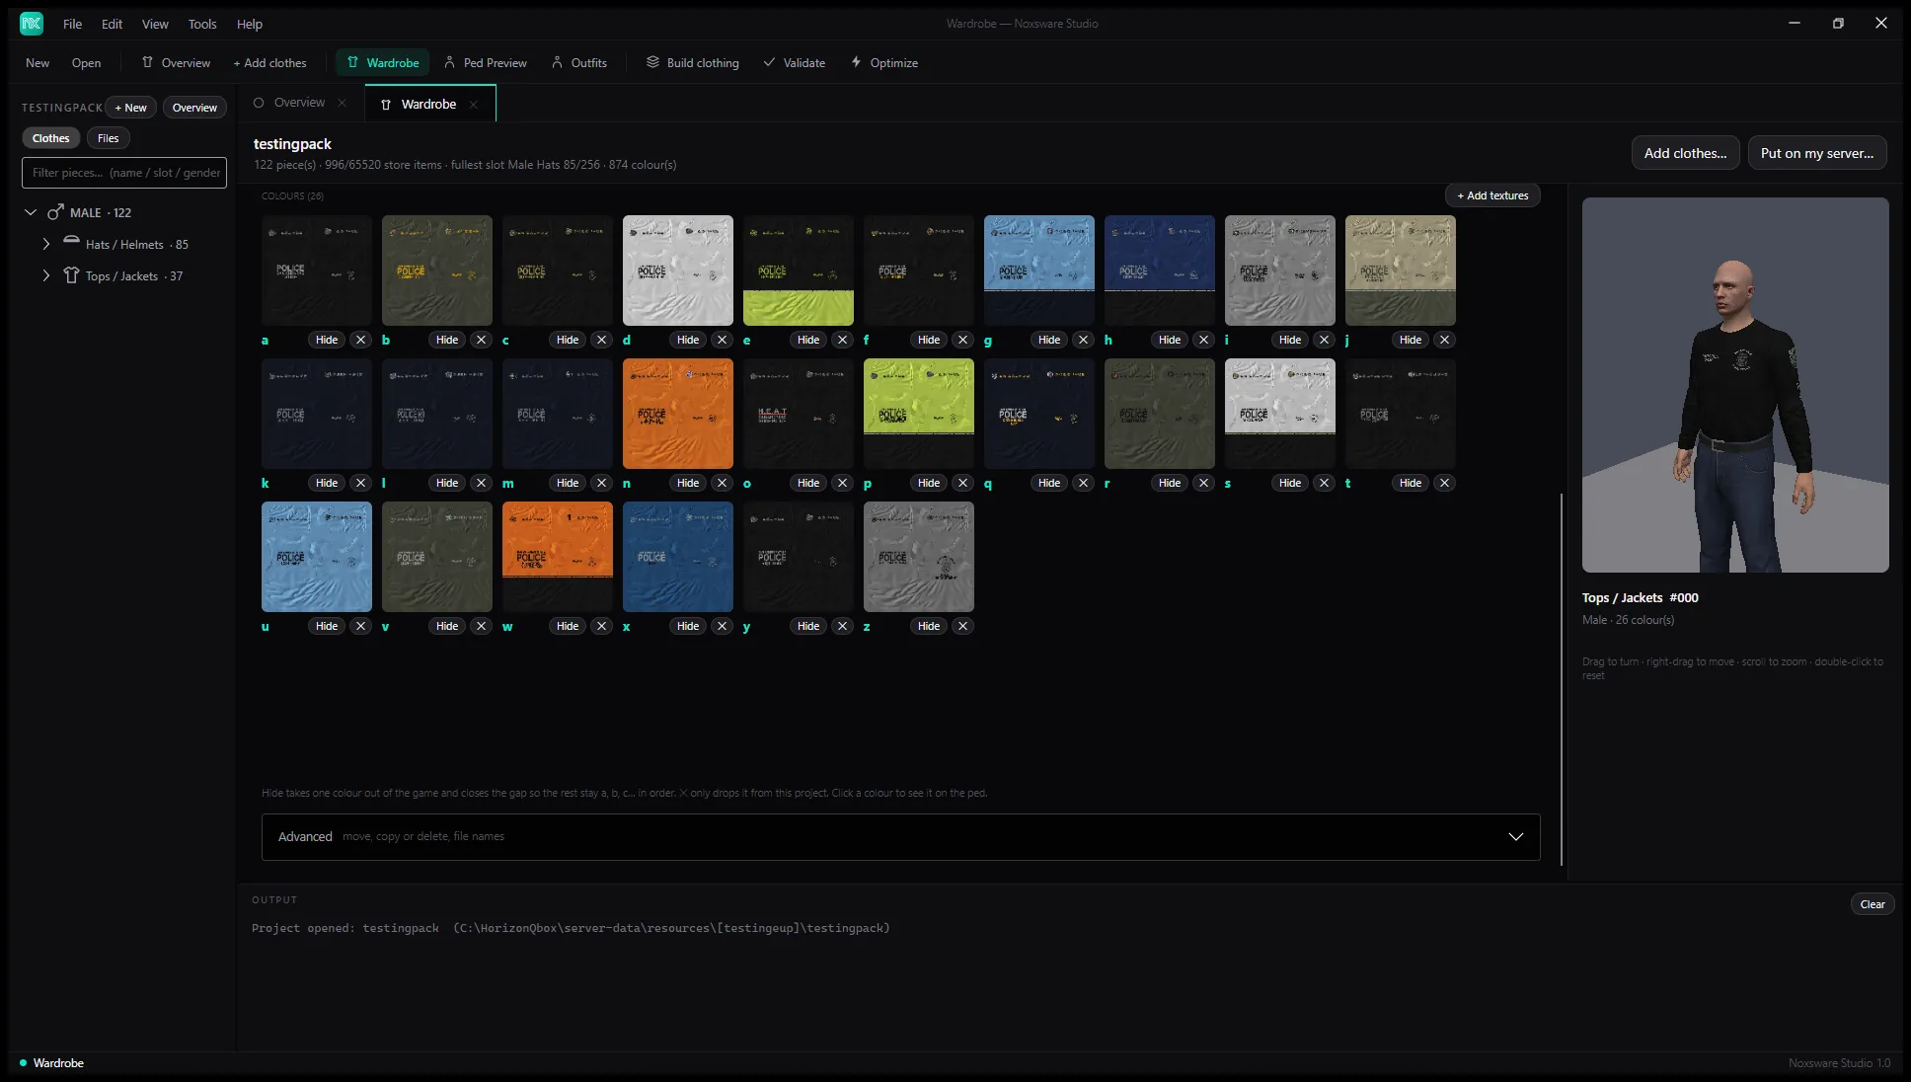Screen dimensions: 1911x1082
Task: Hide colour w from the game
Action: pos(568,626)
